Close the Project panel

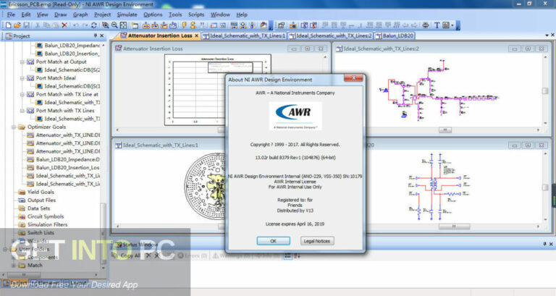pos(102,35)
